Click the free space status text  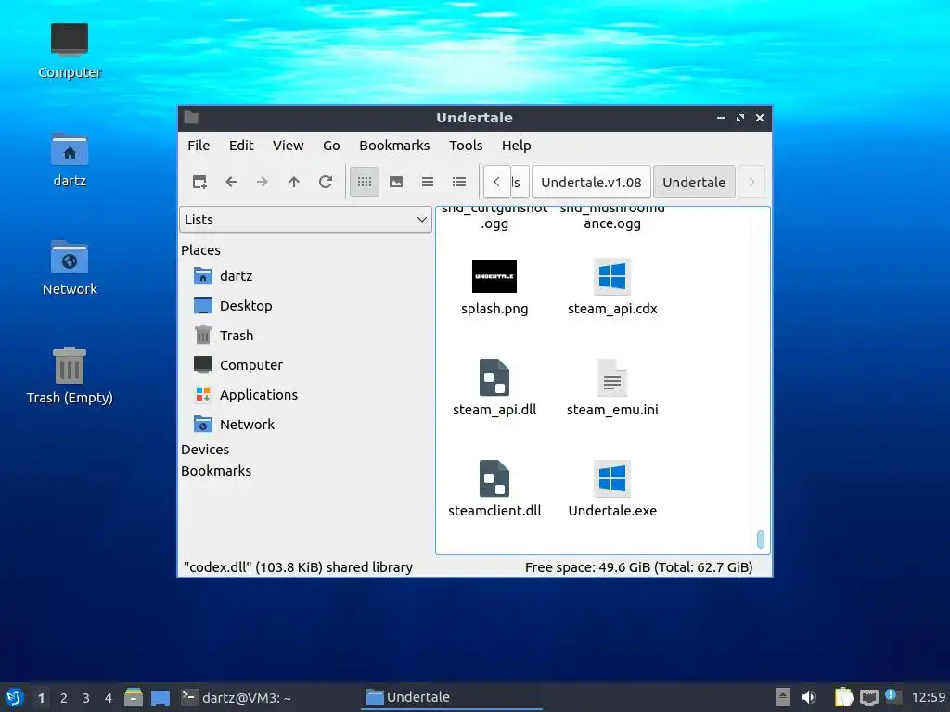(x=638, y=567)
